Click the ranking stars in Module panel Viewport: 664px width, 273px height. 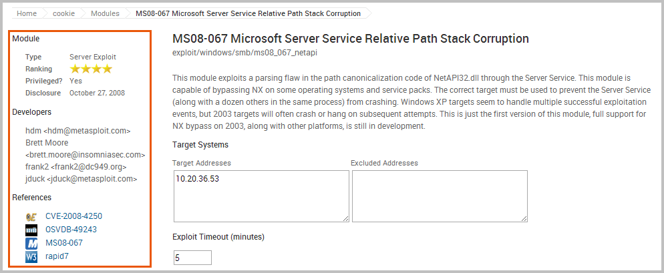(91, 69)
